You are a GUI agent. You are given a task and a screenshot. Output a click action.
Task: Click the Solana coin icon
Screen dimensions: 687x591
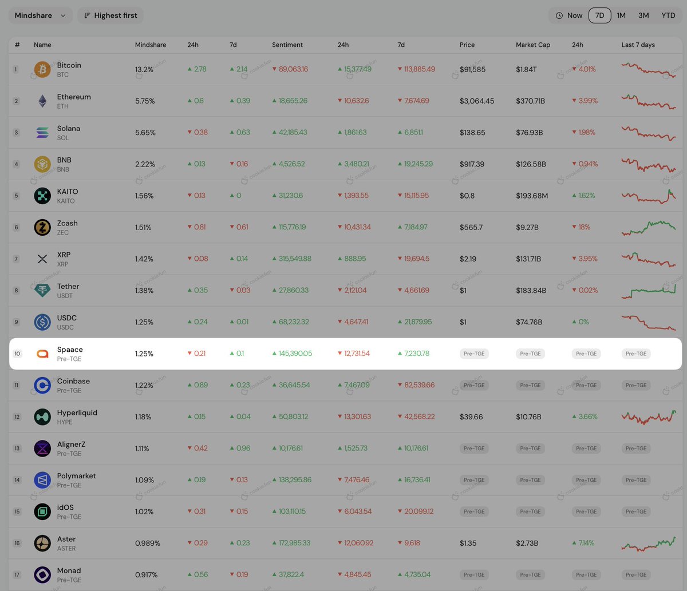(42, 132)
